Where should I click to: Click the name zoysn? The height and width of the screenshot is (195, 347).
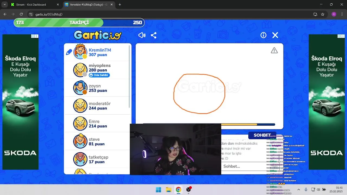(95, 86)
